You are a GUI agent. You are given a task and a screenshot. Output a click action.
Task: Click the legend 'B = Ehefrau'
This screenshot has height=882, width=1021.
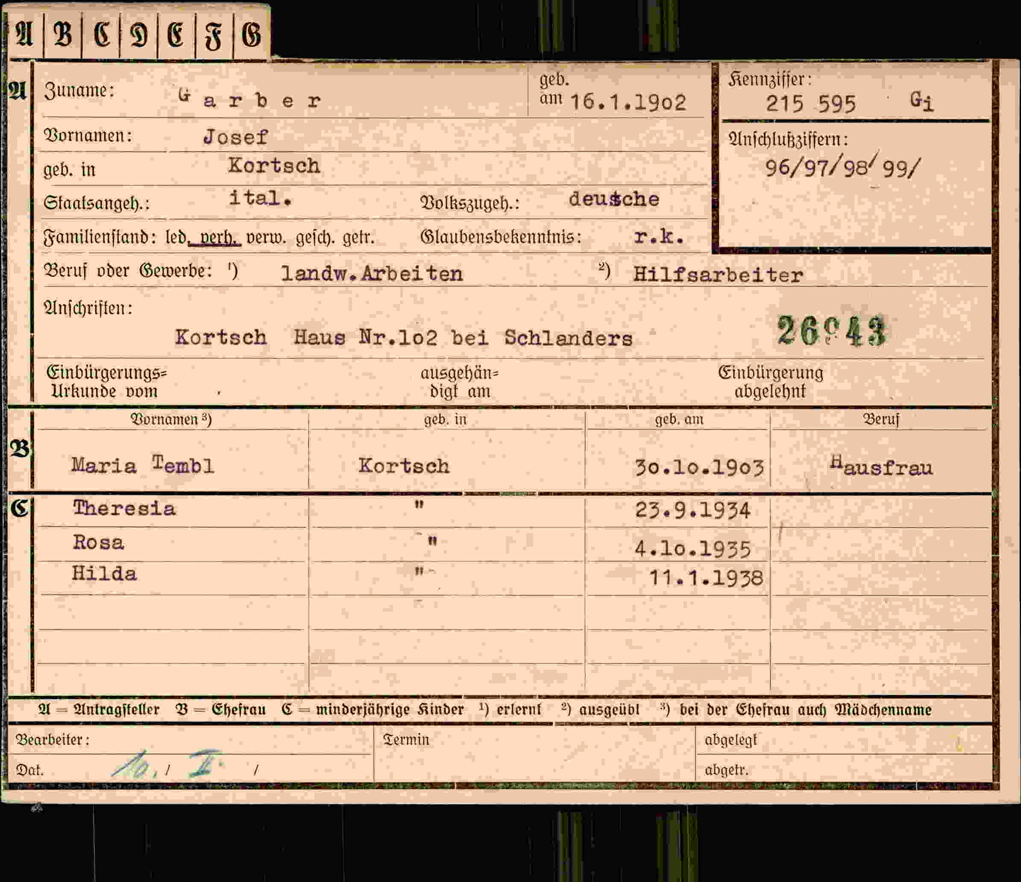tap(221, 709)
